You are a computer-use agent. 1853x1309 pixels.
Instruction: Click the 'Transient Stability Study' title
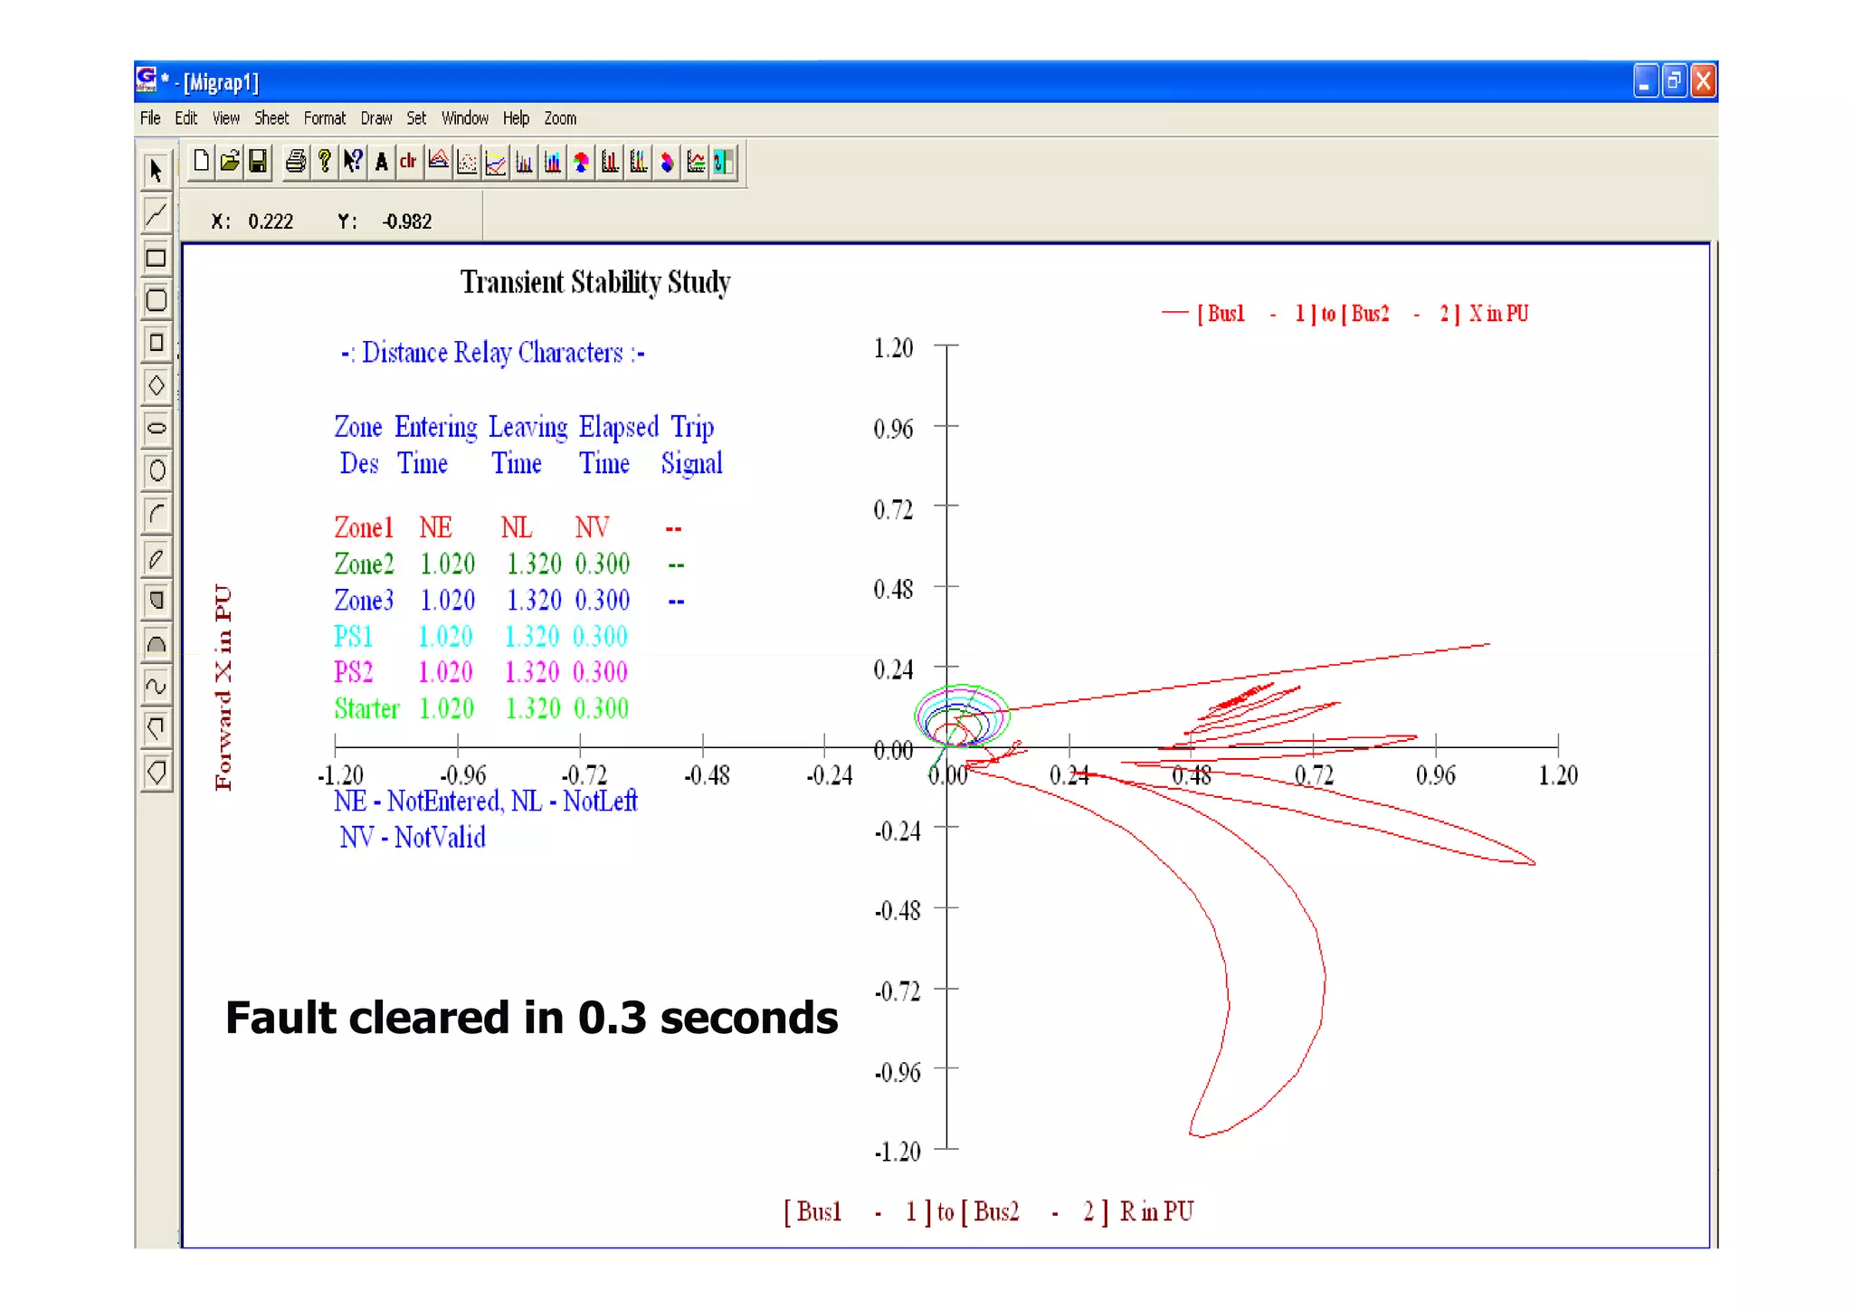(x=595, y=282)
